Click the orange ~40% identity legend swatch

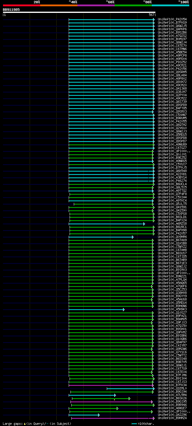point(59,5)
